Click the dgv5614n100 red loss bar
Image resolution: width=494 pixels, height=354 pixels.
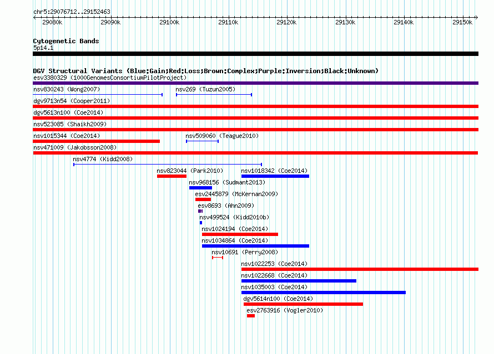coord(303,304)
